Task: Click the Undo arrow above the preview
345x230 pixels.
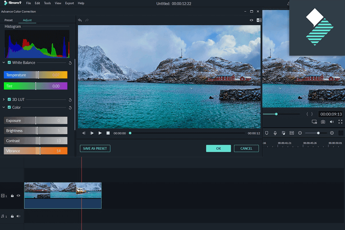Action: pos(79,20)
